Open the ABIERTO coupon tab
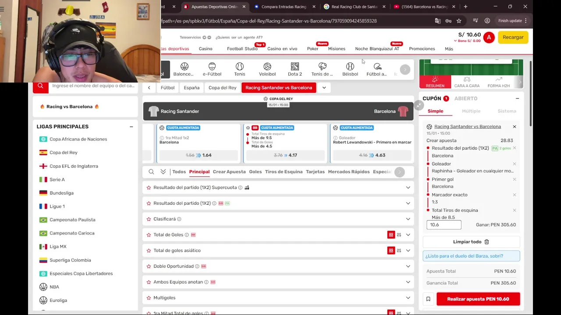Screen dimensions: 561x315 click(465, 98)
